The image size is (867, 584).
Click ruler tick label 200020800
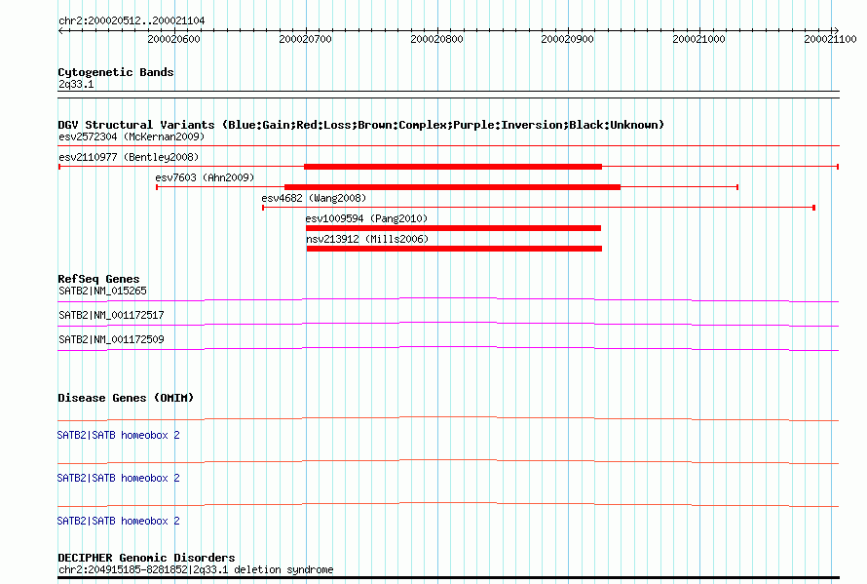[436, 39]
